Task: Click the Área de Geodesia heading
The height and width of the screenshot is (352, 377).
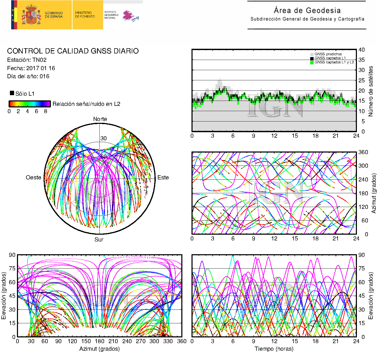Action: (x=307, y=10)
